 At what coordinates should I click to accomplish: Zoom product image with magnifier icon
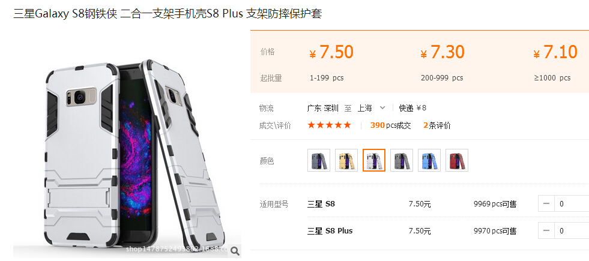(235, 251)
